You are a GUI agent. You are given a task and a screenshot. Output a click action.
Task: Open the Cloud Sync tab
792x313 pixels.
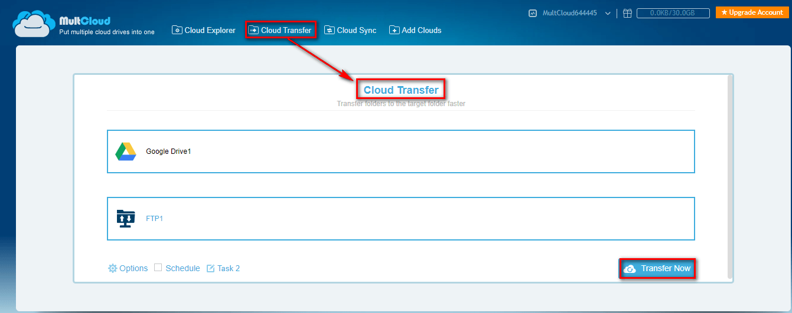(x=350, y=30)
